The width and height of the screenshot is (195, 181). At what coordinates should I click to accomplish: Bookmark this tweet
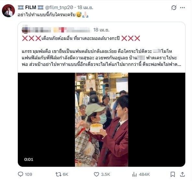click(173, 174)
